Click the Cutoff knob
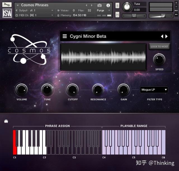The height and width of the screenshot is (171, 179). click(x=72, y=90)
